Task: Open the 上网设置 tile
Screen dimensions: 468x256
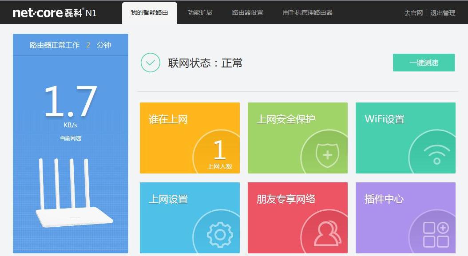Action: coord(190,217)
